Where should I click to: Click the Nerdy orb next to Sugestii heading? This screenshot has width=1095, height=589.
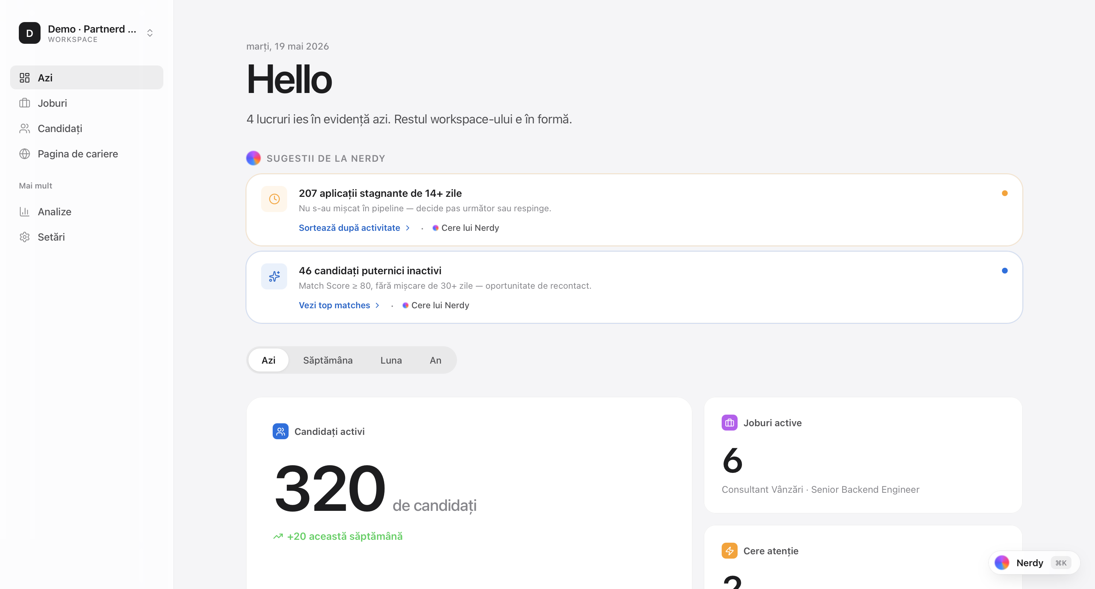coord(253,158)
